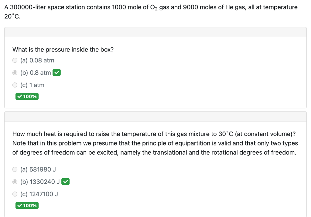Click gray header bar of pressure question panel

(x=155, y=32)
